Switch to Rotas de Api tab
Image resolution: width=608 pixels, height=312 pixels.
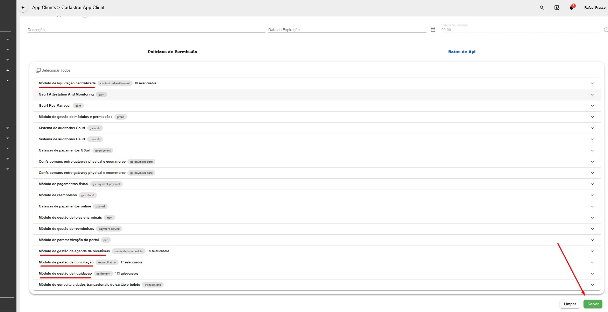pyautogui.click(x=461, y=52)
